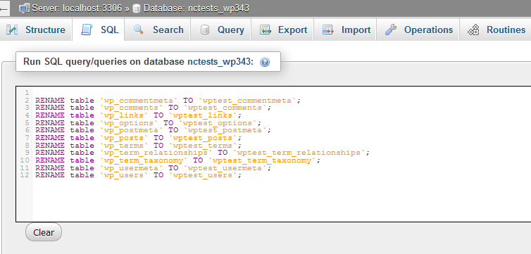Click the Search magnifier icon
531x254 pixels.
coord(138,30)
